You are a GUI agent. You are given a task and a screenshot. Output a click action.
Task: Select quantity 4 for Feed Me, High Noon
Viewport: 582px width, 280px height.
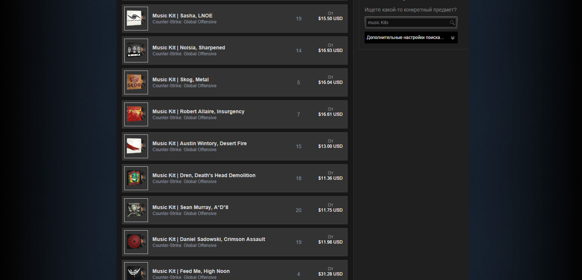(299, 274)
